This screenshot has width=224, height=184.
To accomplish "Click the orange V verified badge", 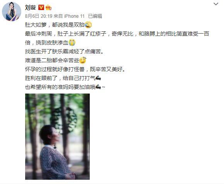I will pyautogui.click(x=41, y=7).
